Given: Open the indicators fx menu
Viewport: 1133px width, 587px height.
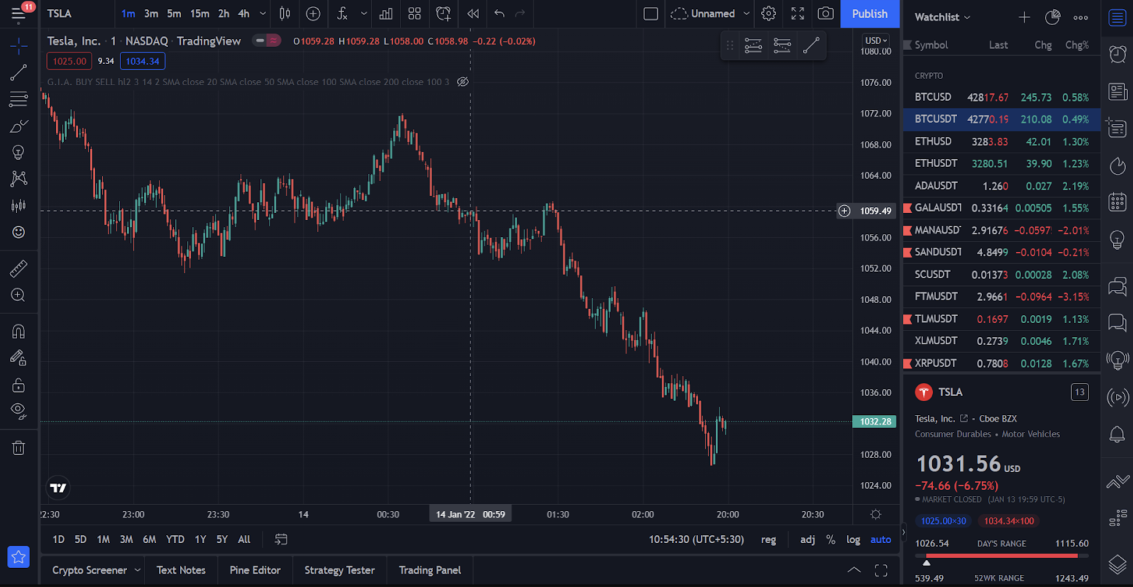Looking at the screenshot, I should coord(342,14).
